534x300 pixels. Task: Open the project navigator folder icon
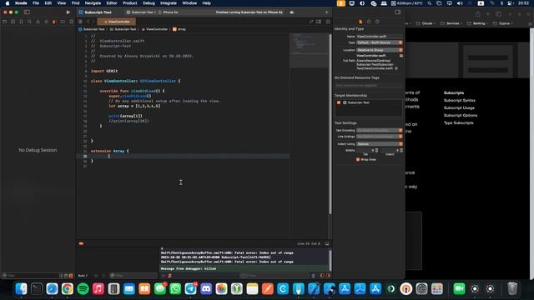[x=4, y=22]
